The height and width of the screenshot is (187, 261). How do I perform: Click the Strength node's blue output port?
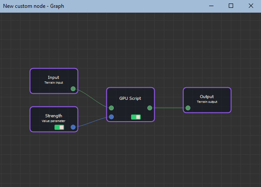click(73, 127)
